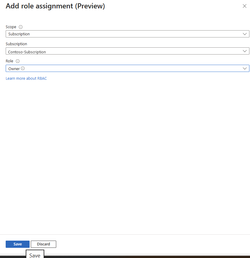Click the Add role assignment (Preview) heading

55,6
